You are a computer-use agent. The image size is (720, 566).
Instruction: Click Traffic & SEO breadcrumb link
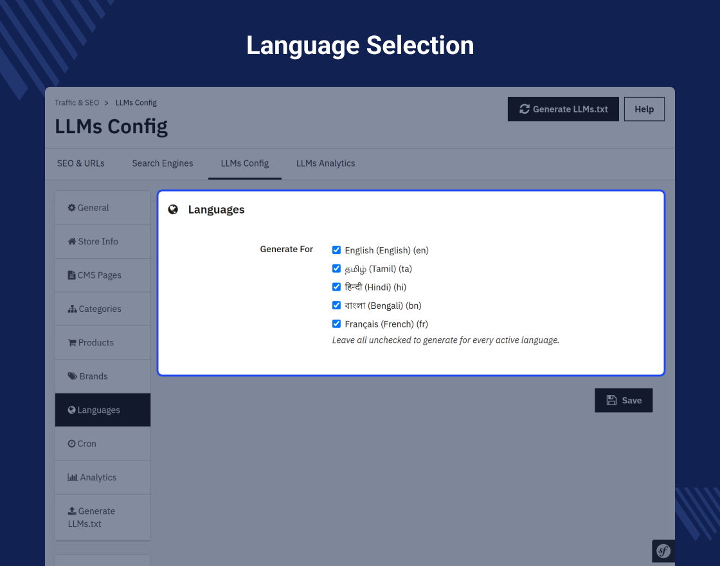coord(76,102)
